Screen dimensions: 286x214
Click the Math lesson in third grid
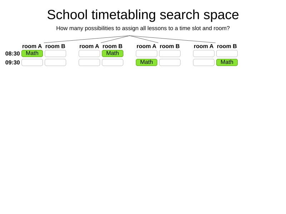(x=147, y=62)
